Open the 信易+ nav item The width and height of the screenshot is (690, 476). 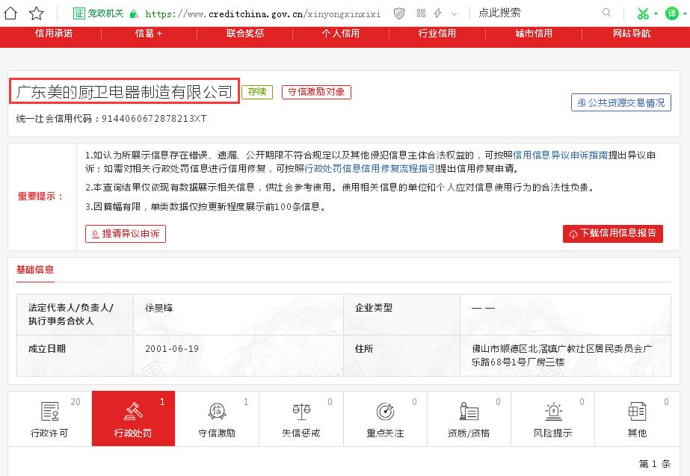149,34
